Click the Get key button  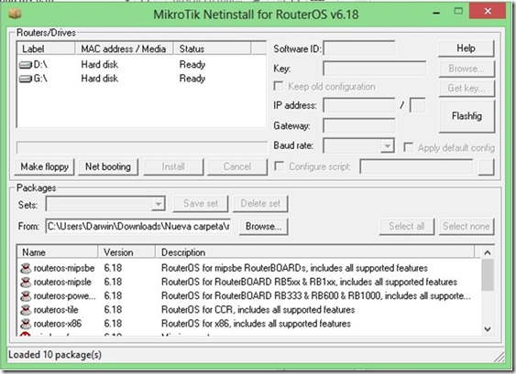(x=467, y=88)
